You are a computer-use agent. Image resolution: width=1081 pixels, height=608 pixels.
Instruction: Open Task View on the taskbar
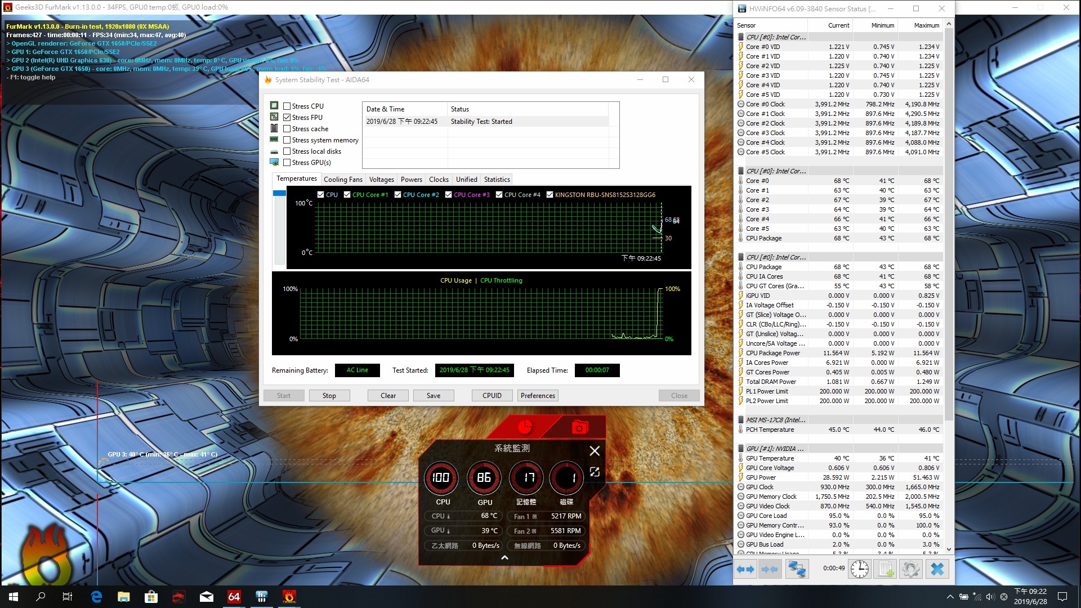[x=68, y=597]
